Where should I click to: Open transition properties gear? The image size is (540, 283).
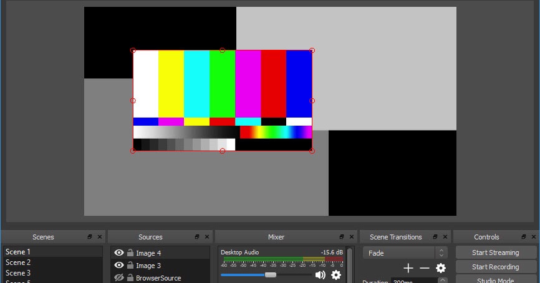(441, 268)
